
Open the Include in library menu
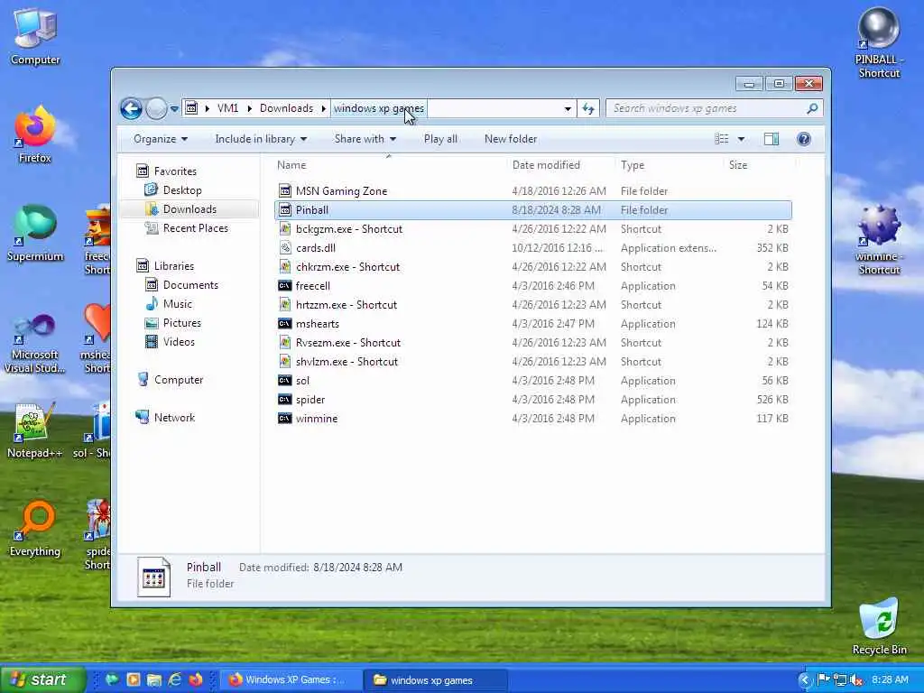pyautogui.click(x=261, y=139)
